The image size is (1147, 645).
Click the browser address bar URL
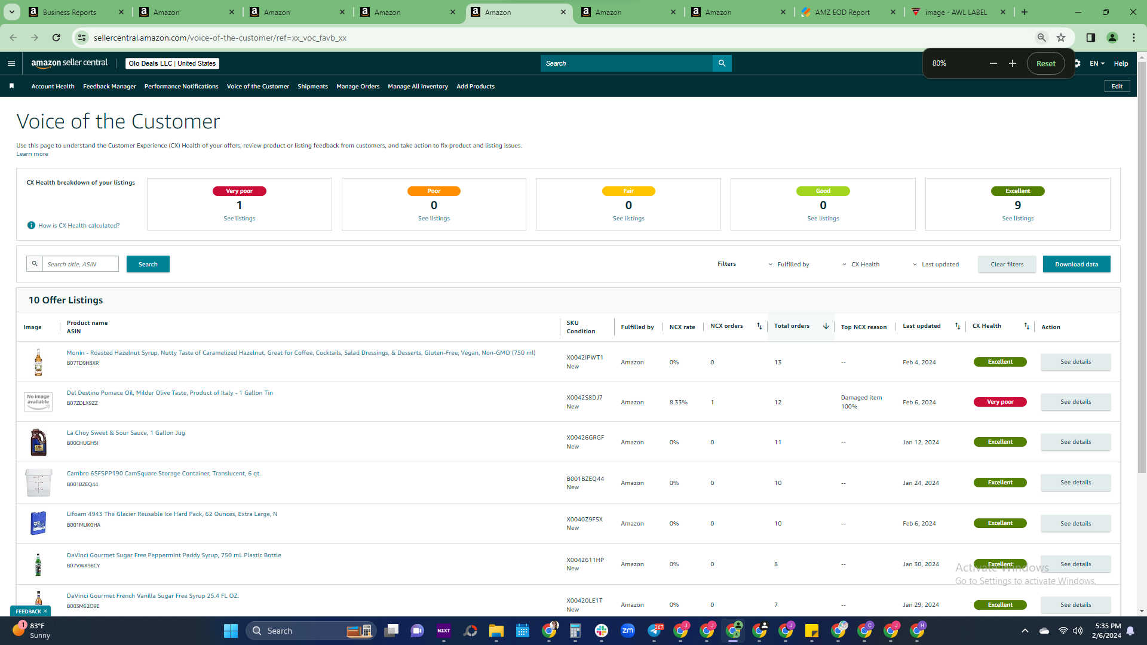220,38
